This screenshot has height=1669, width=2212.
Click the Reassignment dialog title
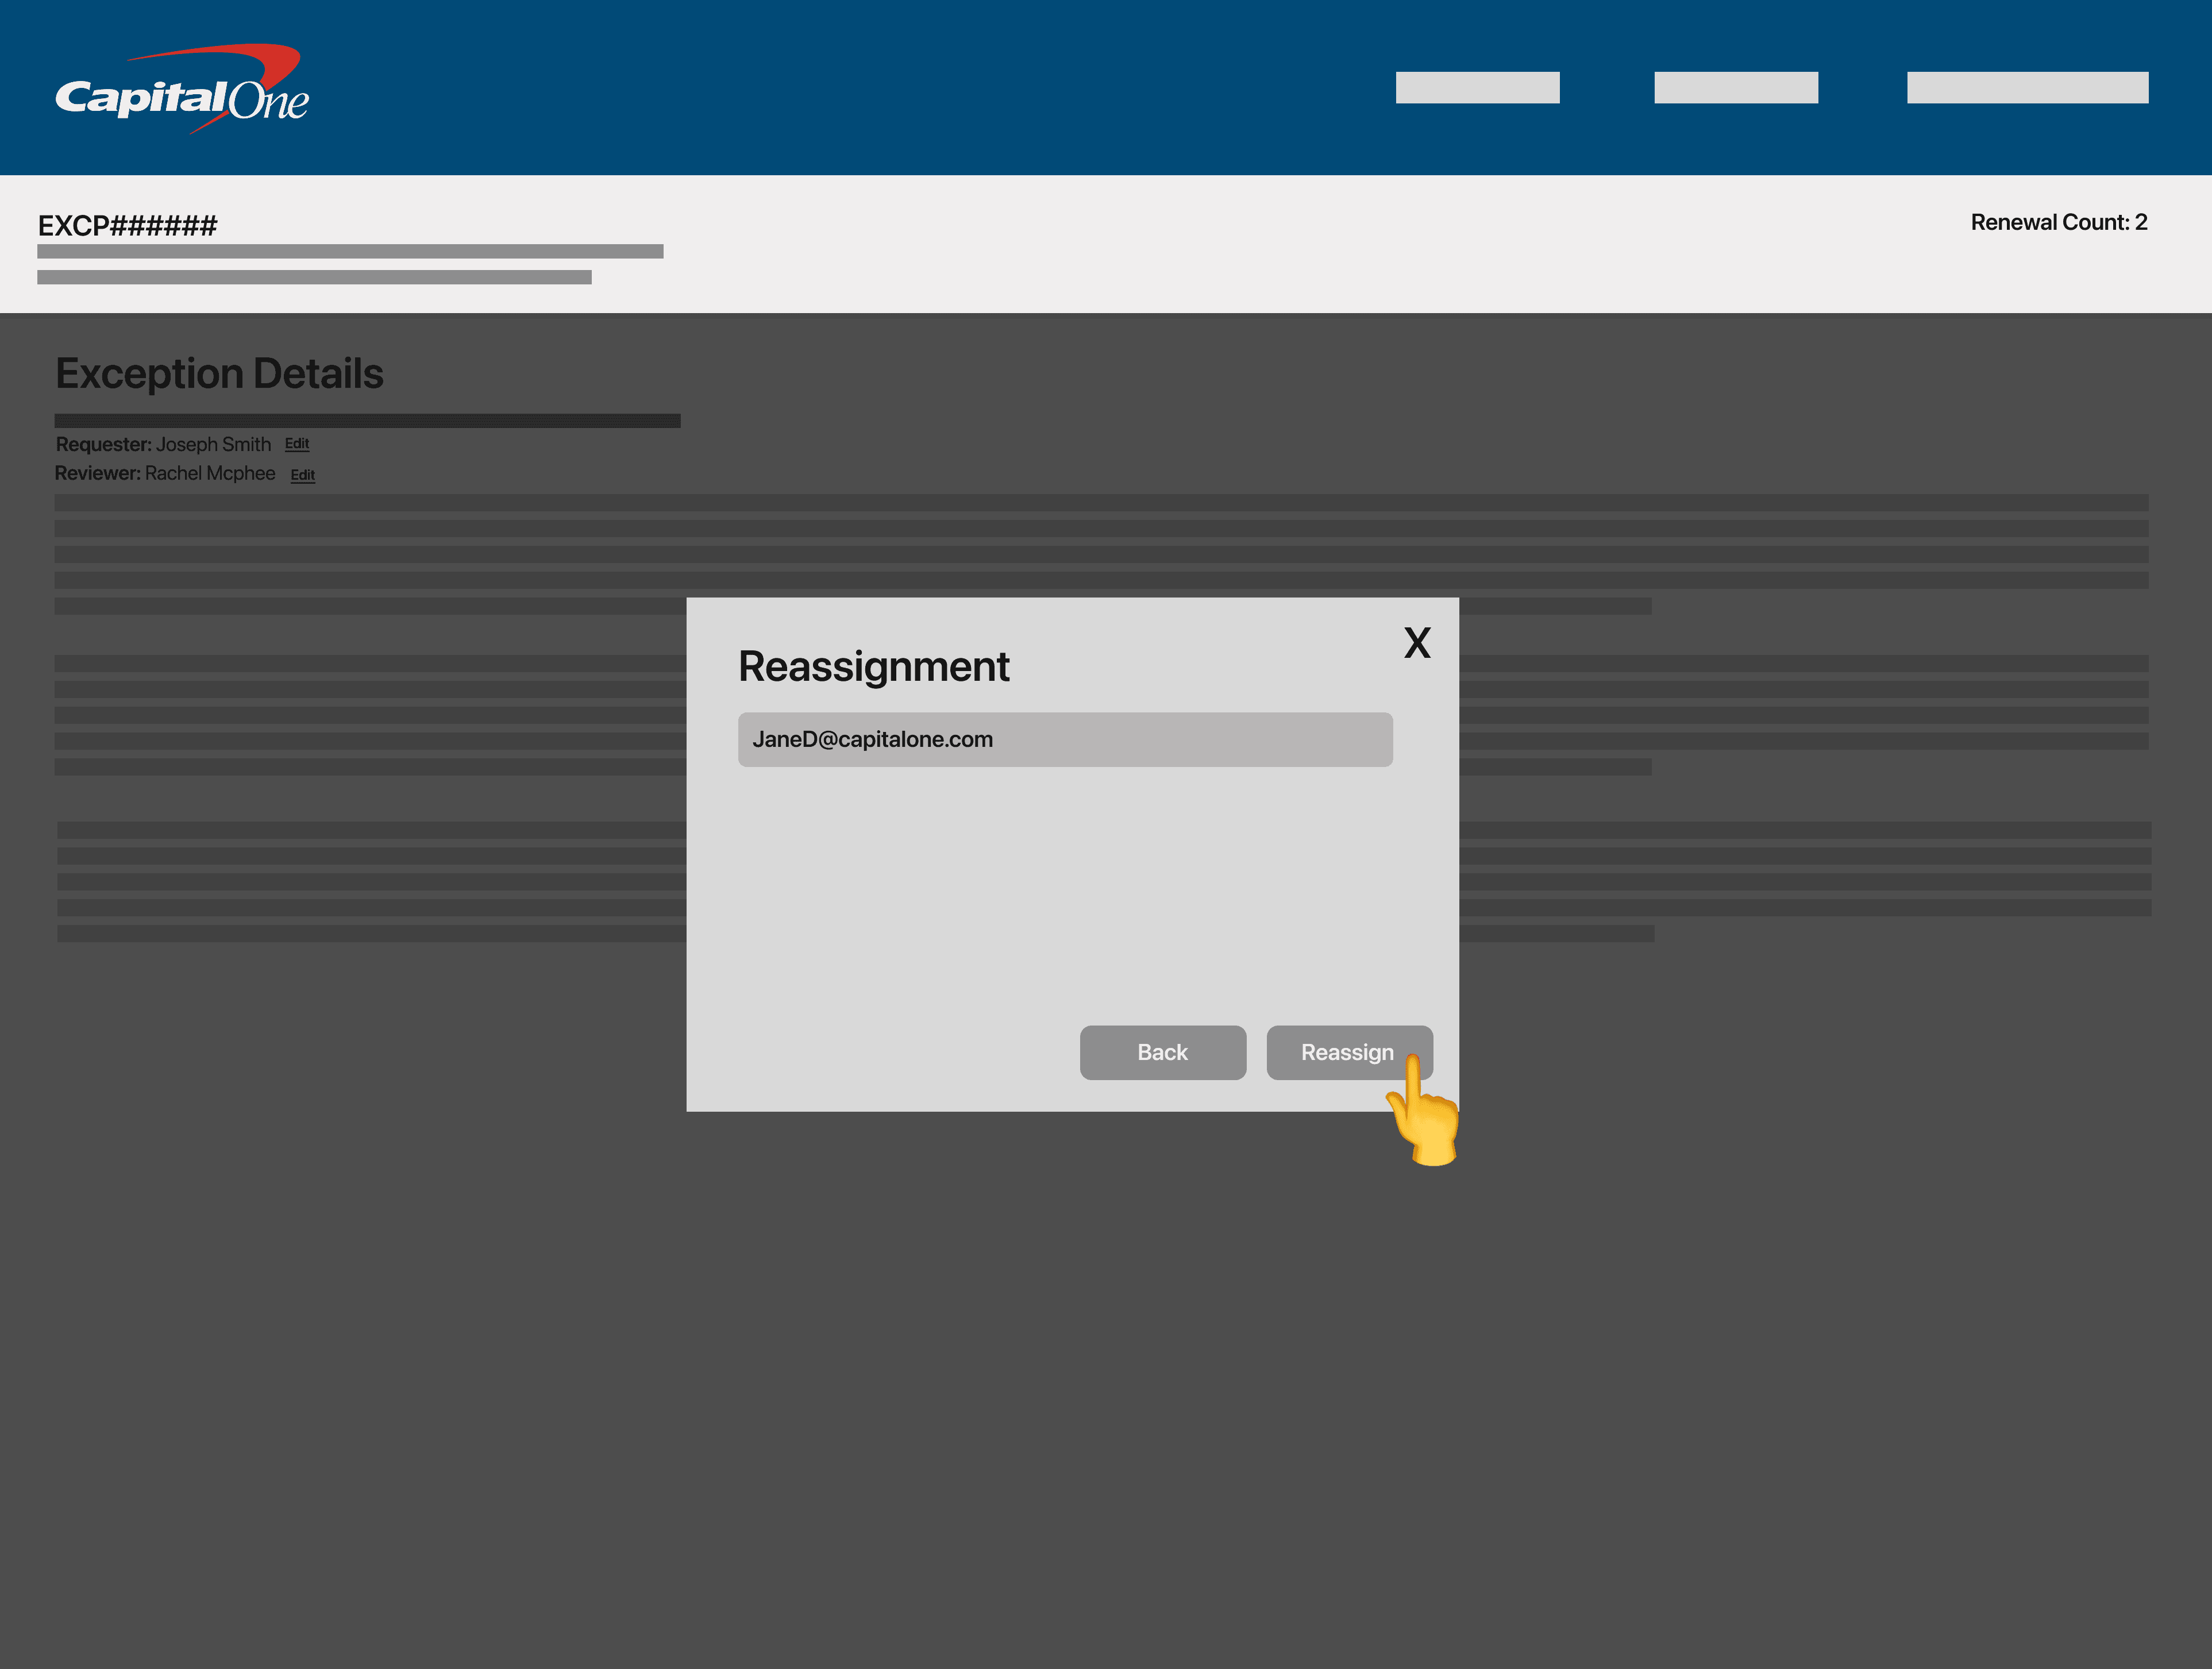click(x=874, y=667)
